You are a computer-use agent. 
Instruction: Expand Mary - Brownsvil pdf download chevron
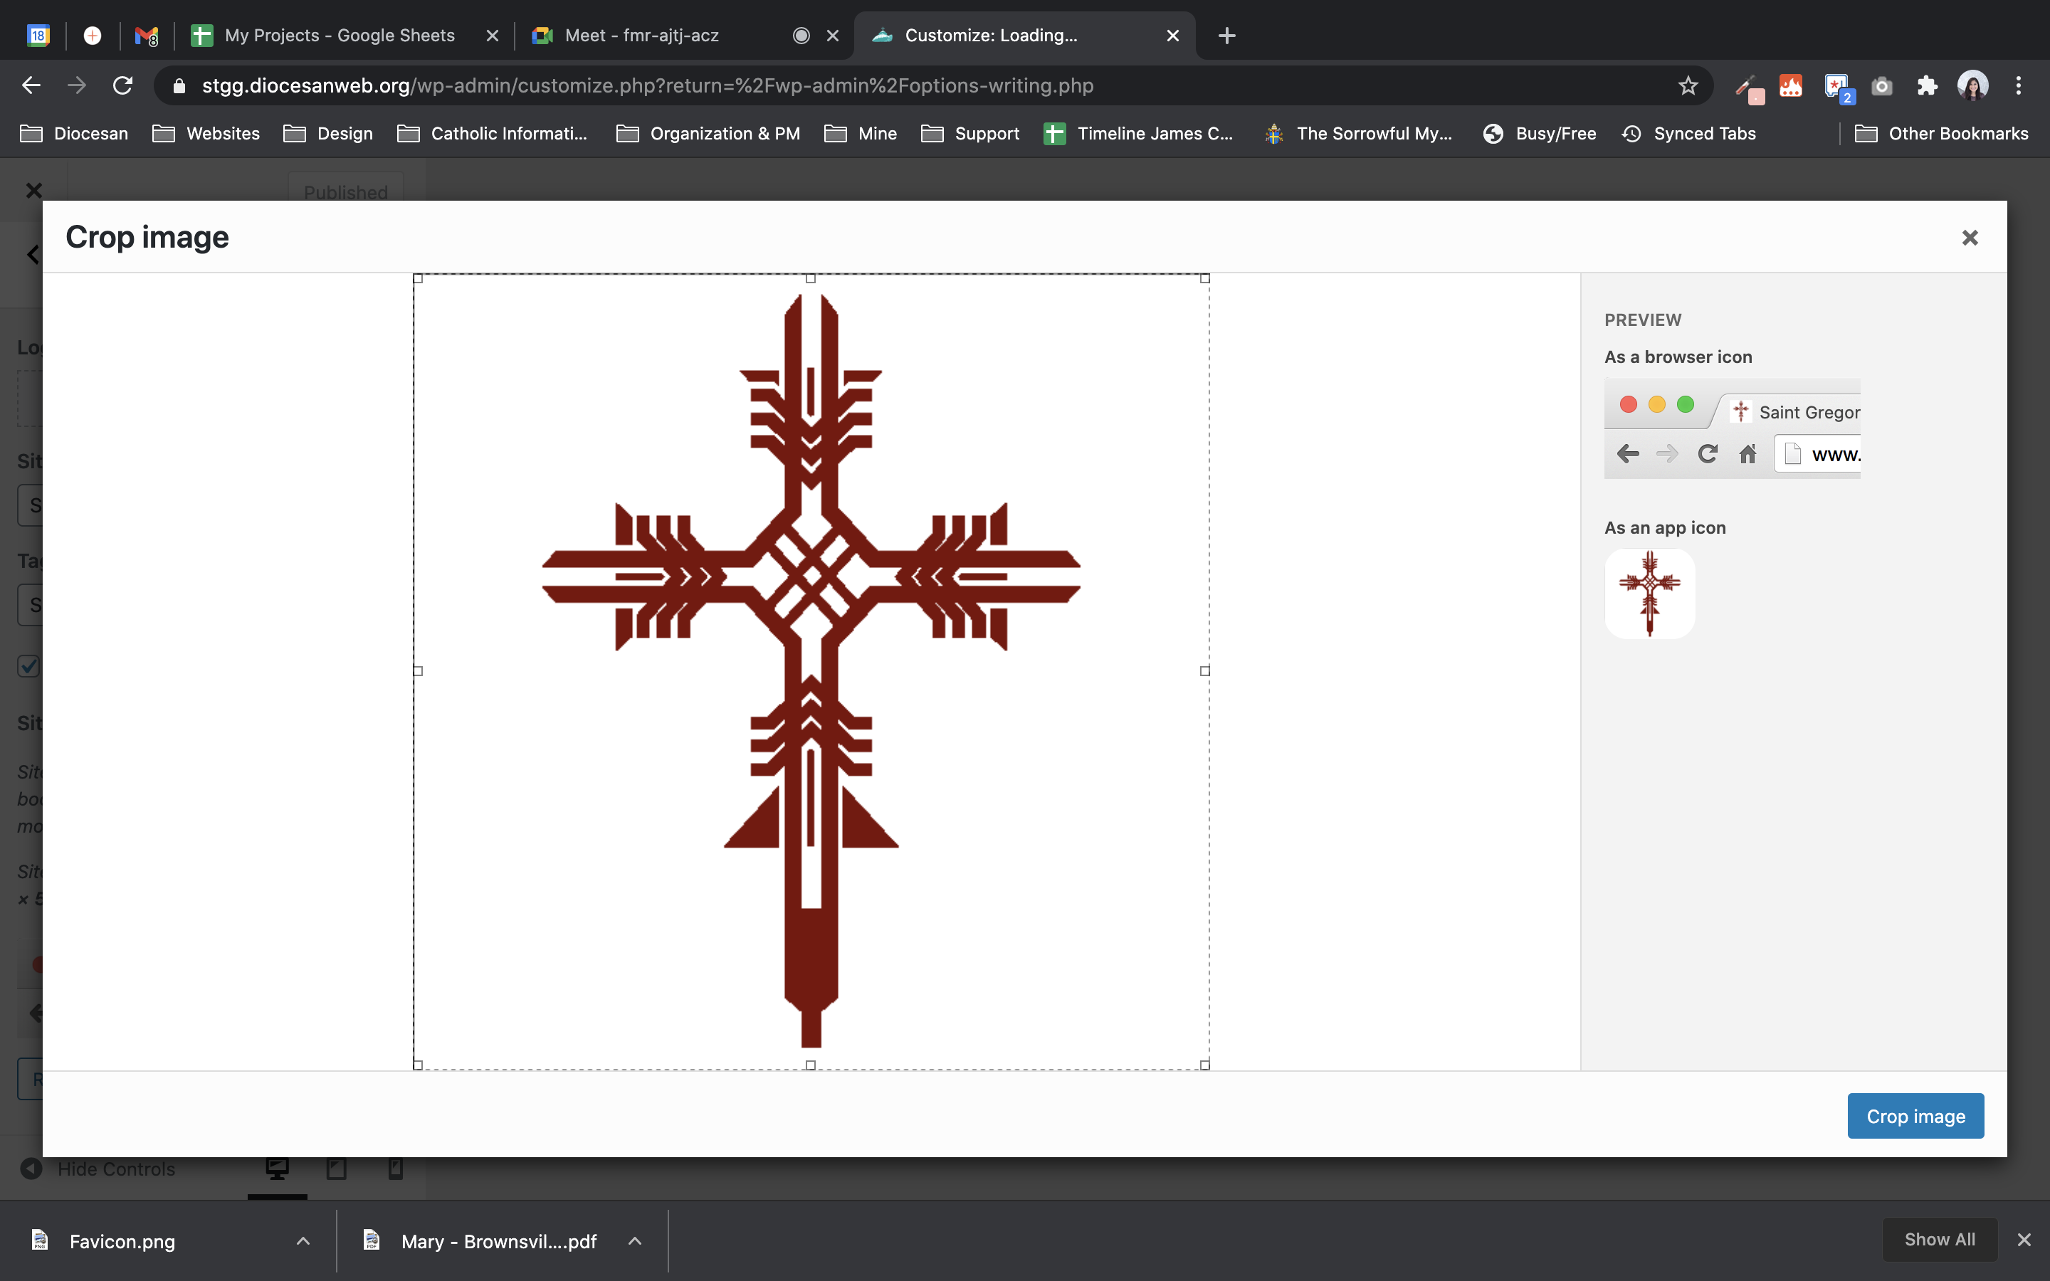(634, 1241)
